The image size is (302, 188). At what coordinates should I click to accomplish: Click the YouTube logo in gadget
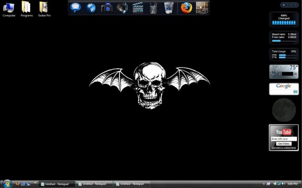coord(283,132)
